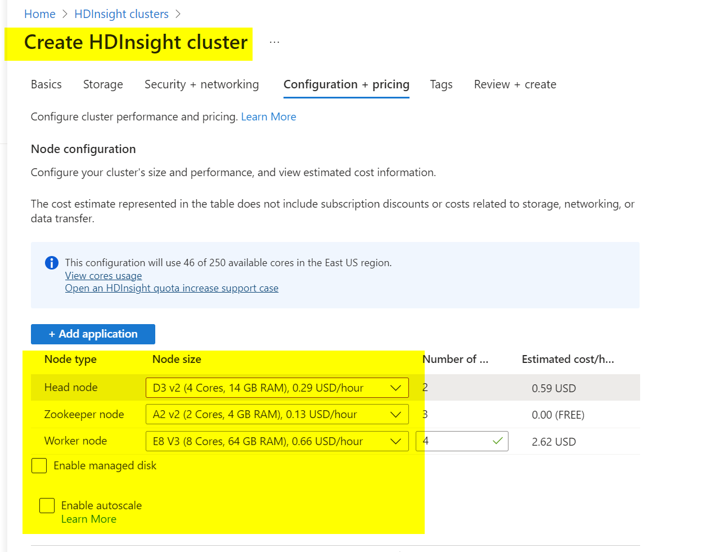The image size is (720, 552).
Task: Click the Head node count value 2
Action: [x=425, y=388]
